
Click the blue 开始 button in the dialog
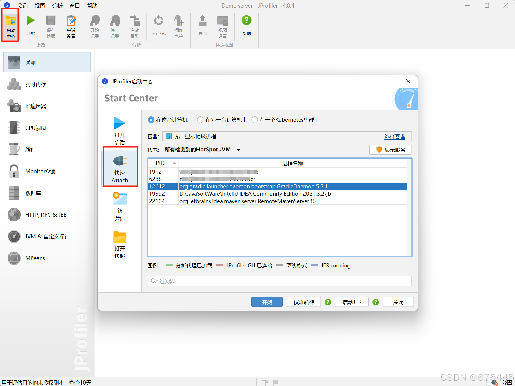click(x=267, y=302)
